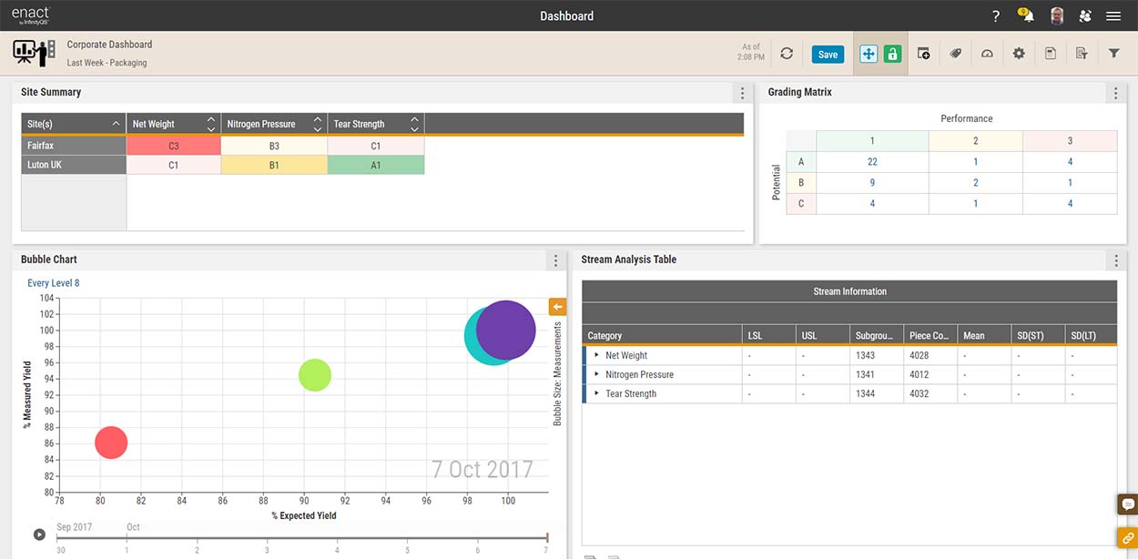Open the user profile avatar
This screenshot has height=560, width=1138.
pyautogui.click(x=1056, y=15)
